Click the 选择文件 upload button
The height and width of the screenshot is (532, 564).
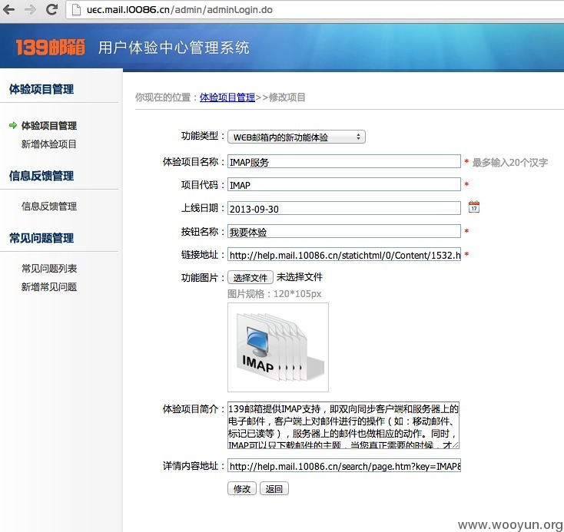pos(250,277)
